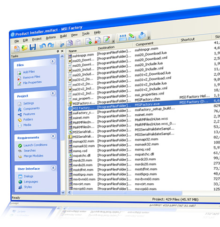Open the Project menu

(37, 39)
